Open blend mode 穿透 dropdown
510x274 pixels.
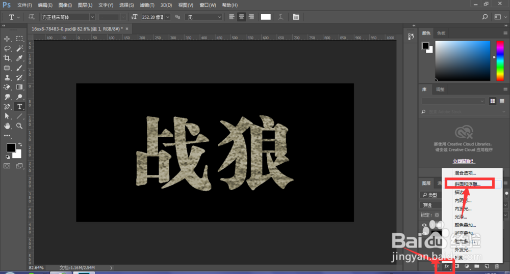tap(430, 205)
